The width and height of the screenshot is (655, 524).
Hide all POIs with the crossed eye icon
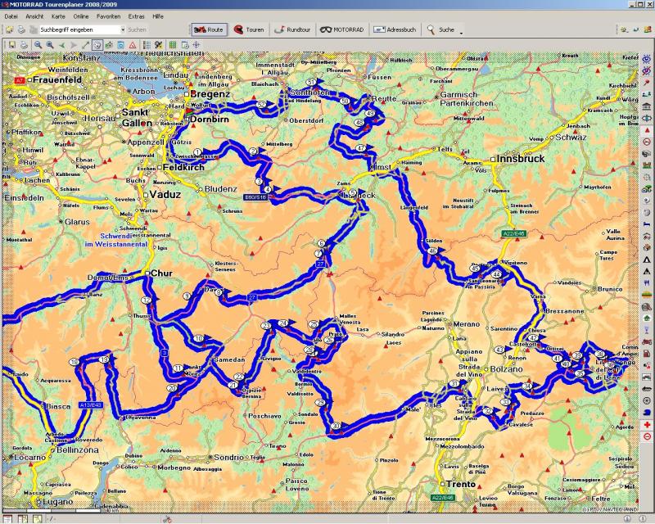pyautogui.click(x=647, y=71)
